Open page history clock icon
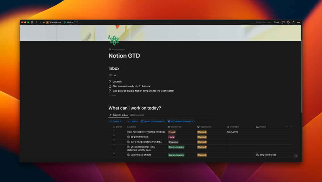The width and height of the screenshot is (322, 182). [x=288, y=22]
